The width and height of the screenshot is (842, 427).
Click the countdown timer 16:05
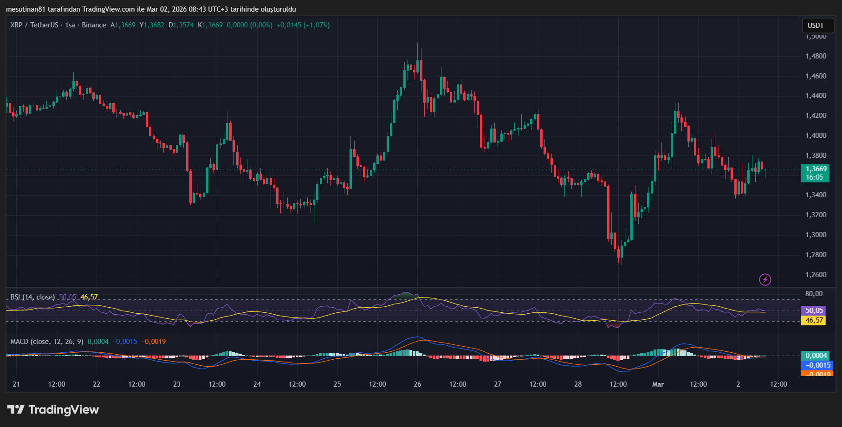pos(814,177)
